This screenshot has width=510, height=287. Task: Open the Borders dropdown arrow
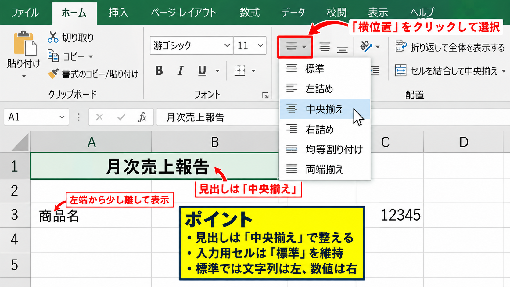pyautogui.click(x=253, y=71)
